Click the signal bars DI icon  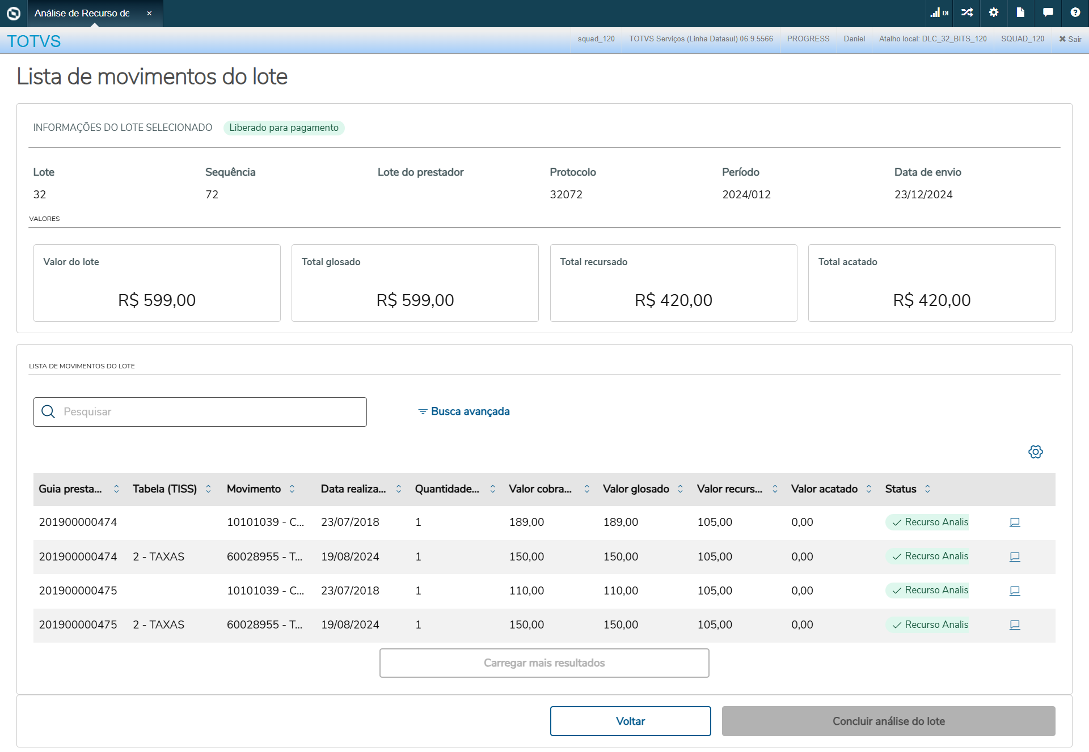[x=939, y=12]
